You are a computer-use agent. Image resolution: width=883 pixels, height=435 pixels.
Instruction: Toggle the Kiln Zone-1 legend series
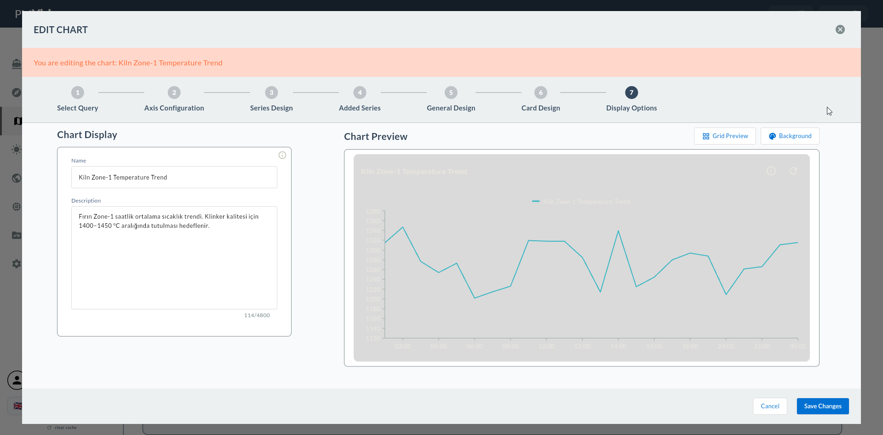[581, 202]
